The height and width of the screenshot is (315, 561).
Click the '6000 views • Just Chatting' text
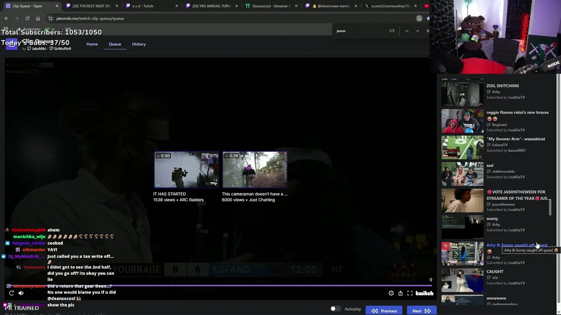coord(248,200)
